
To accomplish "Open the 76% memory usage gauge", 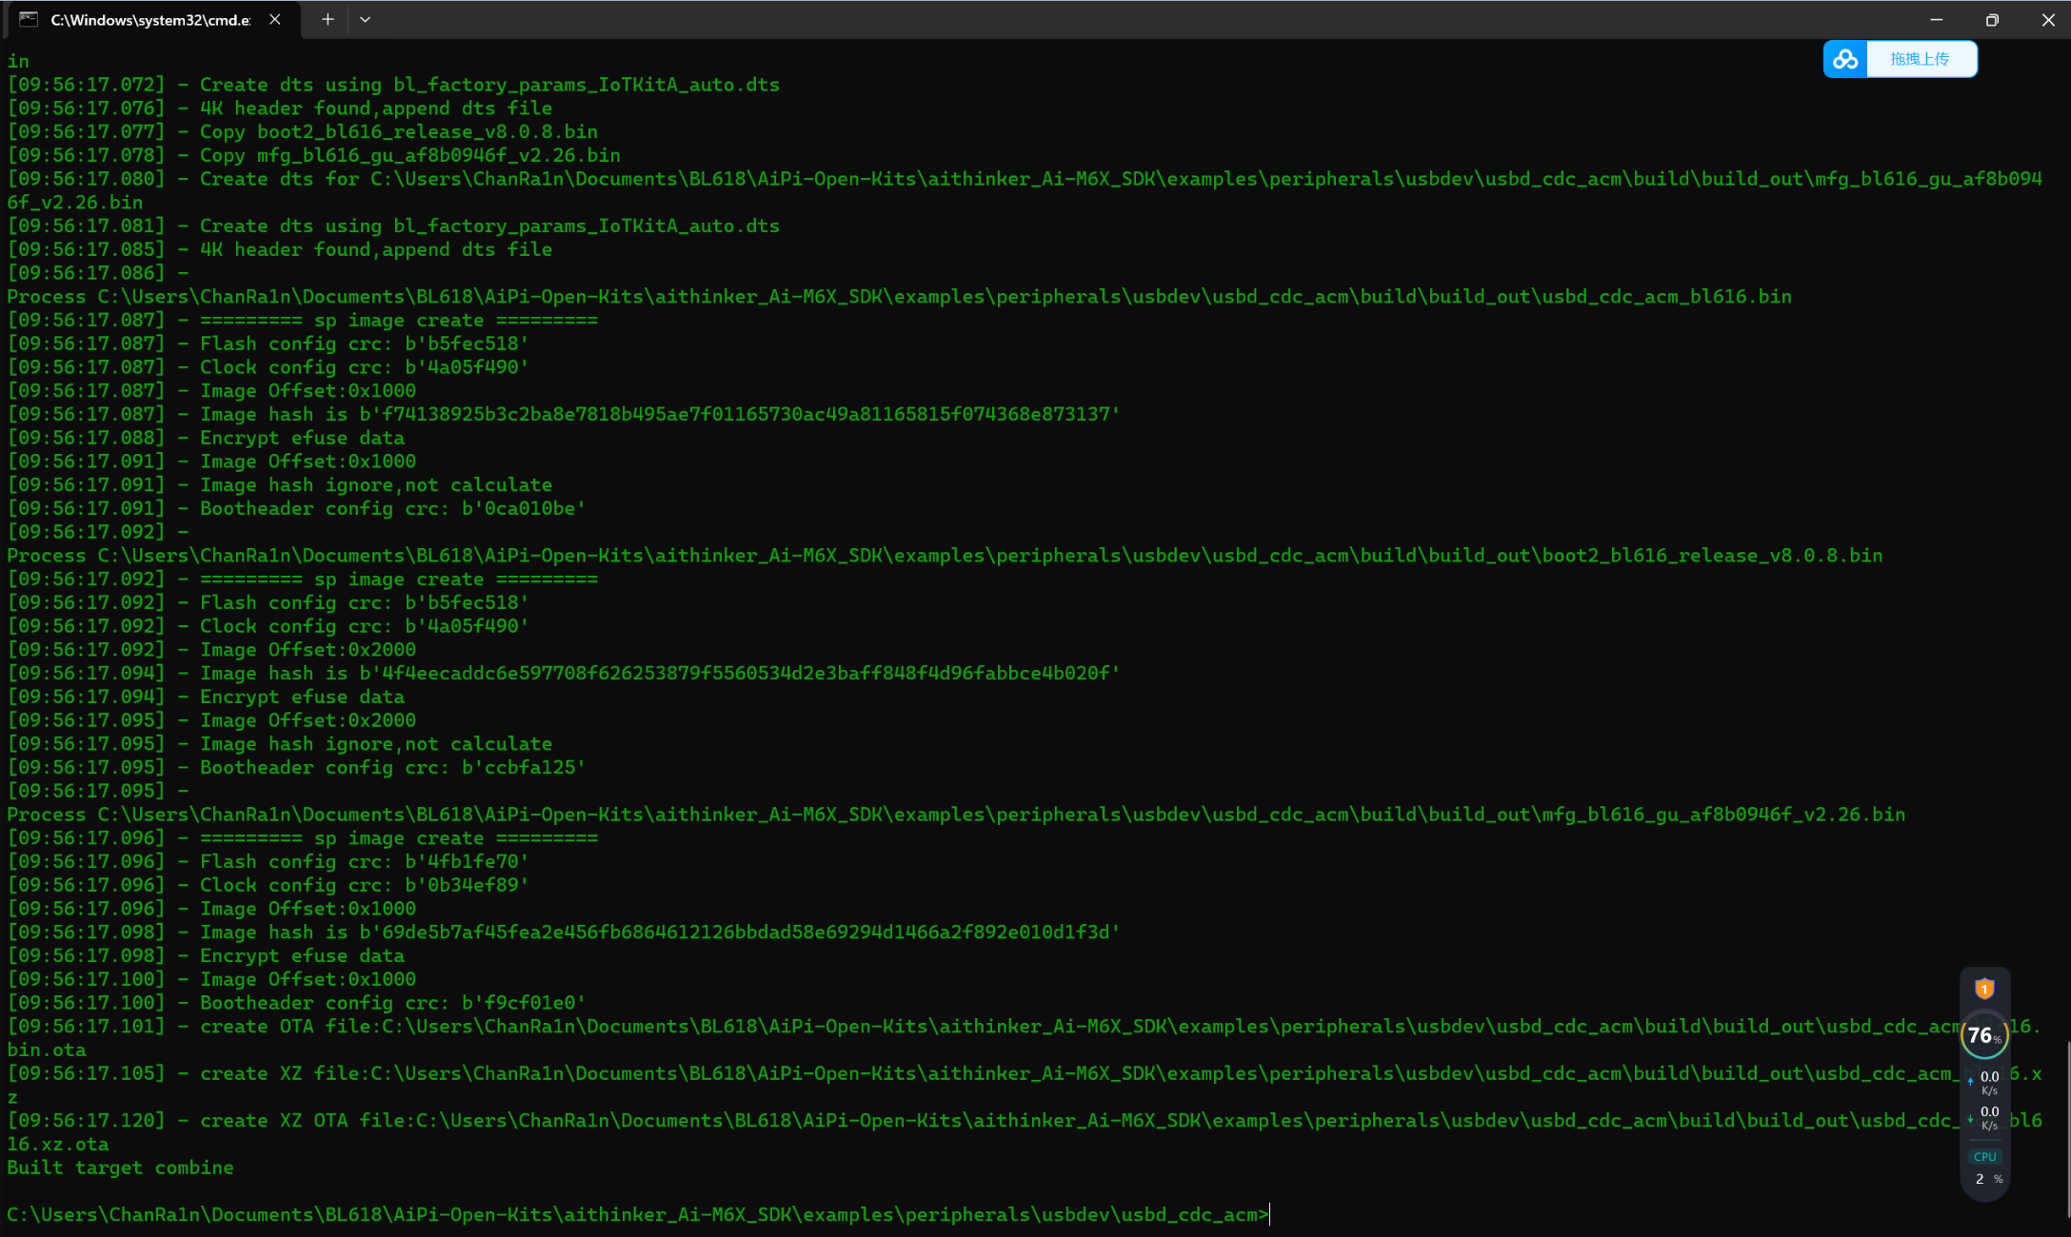I will pyautogui.click(x=1983, y=1035).
